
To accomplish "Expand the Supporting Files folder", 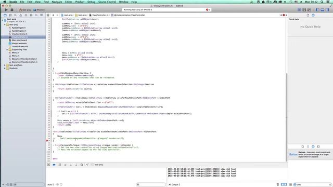I will (x=7, y=50).
